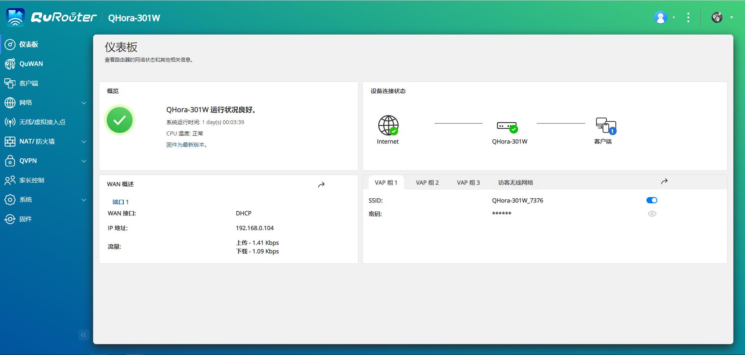Reveal the wireless network password
This screenshot has width=745, height=355.
pyautogui.click(x=651, y=213)
